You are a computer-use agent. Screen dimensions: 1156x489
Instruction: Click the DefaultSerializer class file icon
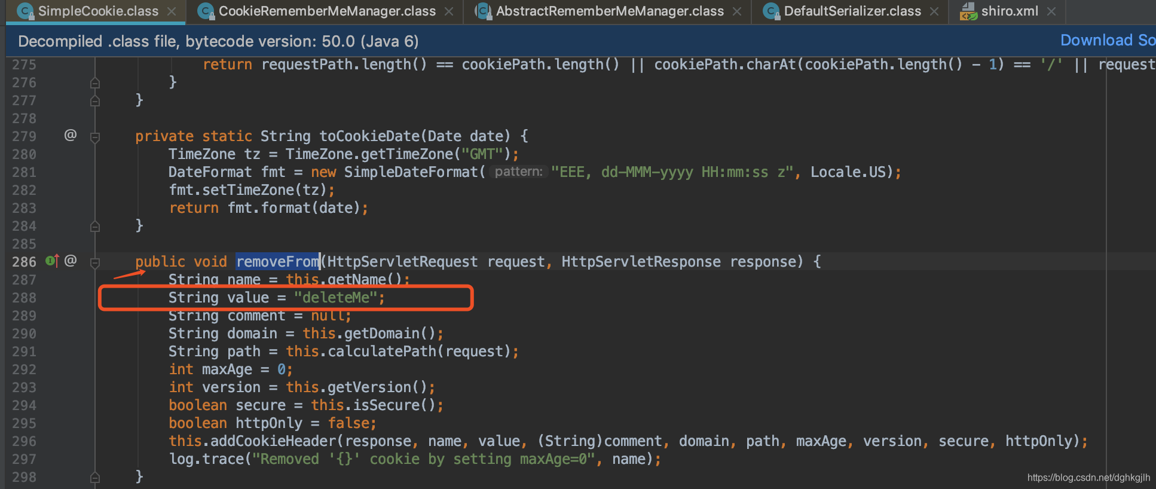(x=771, y=11)
